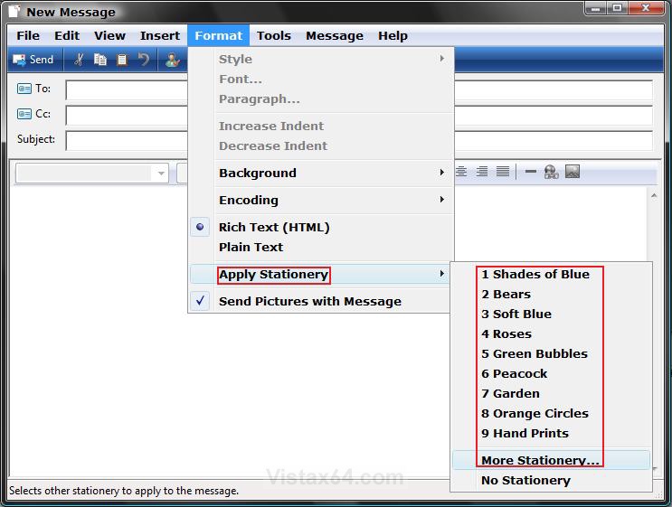Open the File menu

tap(28, 35)
